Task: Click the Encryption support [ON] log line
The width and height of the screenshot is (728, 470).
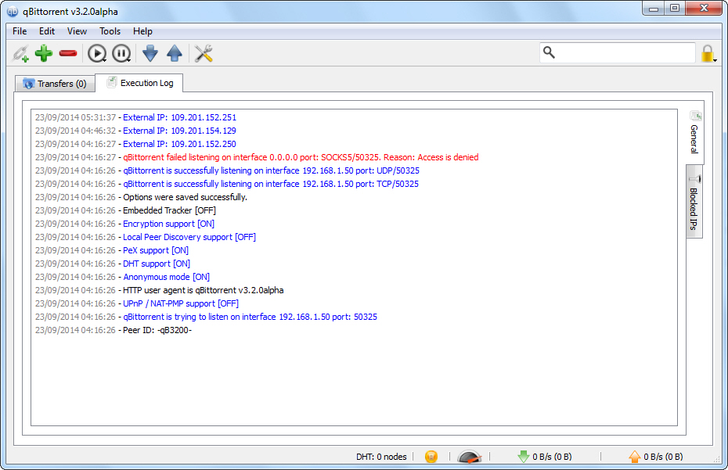Action: click(124, 224)
